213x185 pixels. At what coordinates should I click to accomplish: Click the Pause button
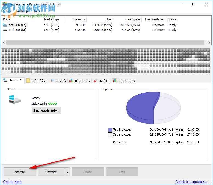(x=88, y=172)
